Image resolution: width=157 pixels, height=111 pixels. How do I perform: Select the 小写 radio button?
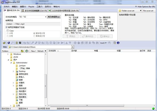tap(8, 33)
